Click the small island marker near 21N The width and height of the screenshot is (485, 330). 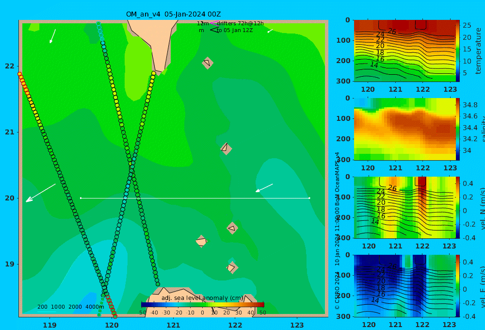(226, 148)
